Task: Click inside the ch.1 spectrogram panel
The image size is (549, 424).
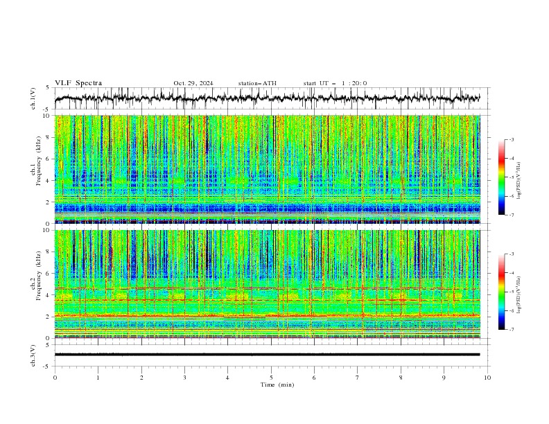Action: click(x=268, y=169)
